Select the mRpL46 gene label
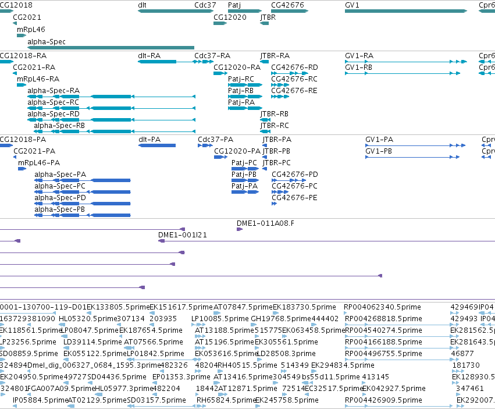This screenshot has width=495, height=409. 31,29
